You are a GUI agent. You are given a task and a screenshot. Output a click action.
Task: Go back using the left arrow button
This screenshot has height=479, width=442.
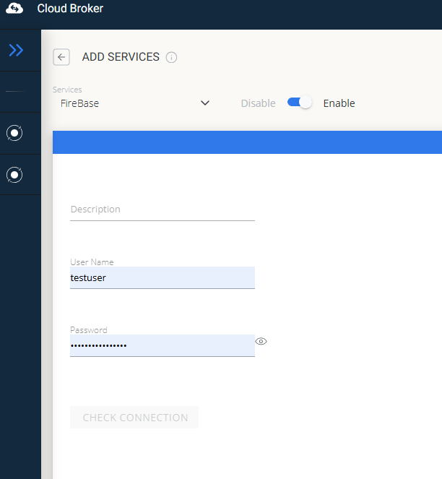click(61, 57)
